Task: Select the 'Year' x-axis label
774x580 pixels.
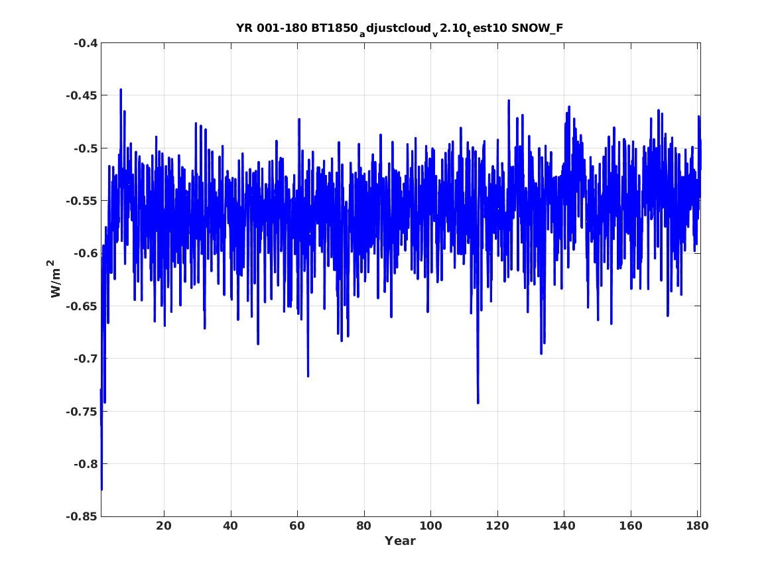Action: point(400,541)
